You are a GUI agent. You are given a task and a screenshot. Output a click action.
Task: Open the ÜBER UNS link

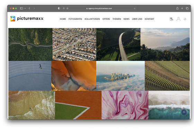[x=137, y=19]
